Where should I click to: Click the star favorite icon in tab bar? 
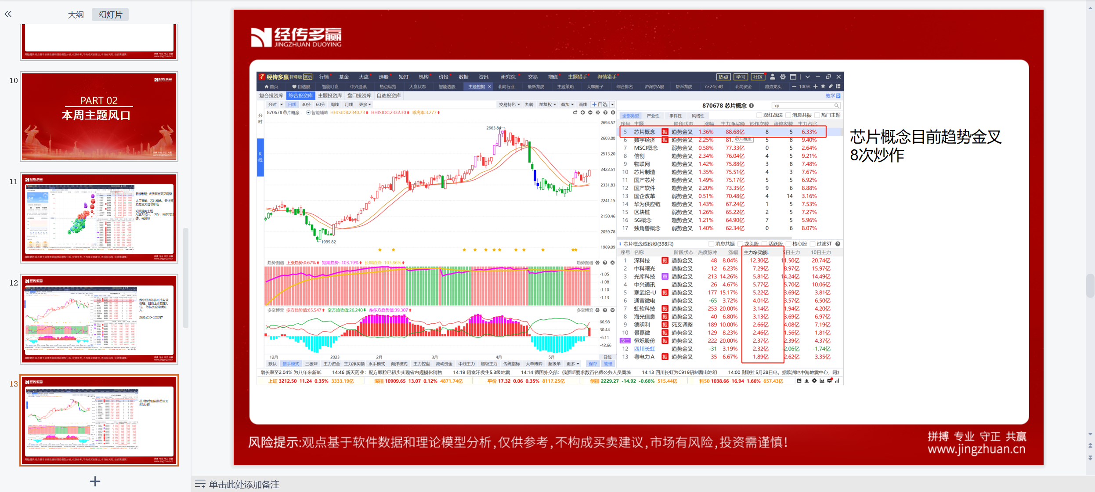pyautogui.click(x=823, y=87)
